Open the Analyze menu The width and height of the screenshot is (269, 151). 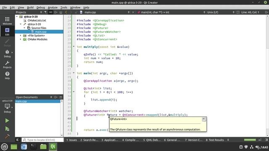(x=53, y=8)
